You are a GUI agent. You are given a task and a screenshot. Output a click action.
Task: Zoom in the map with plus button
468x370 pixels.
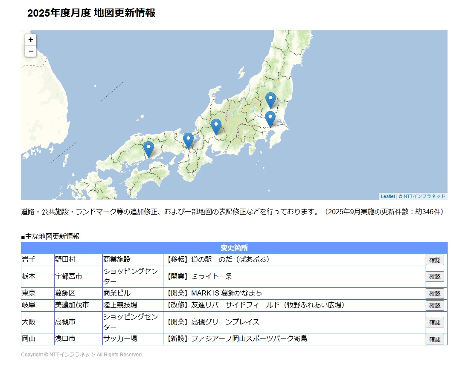(31, 40)
